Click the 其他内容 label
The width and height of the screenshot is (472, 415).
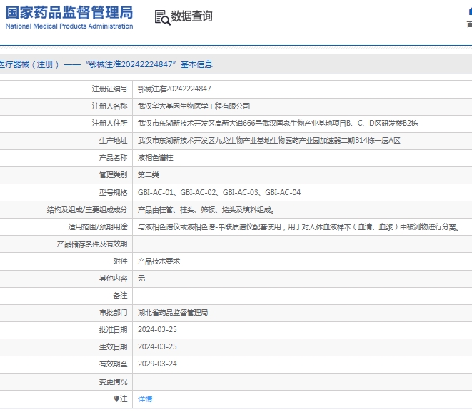click(x=114, y=279)
